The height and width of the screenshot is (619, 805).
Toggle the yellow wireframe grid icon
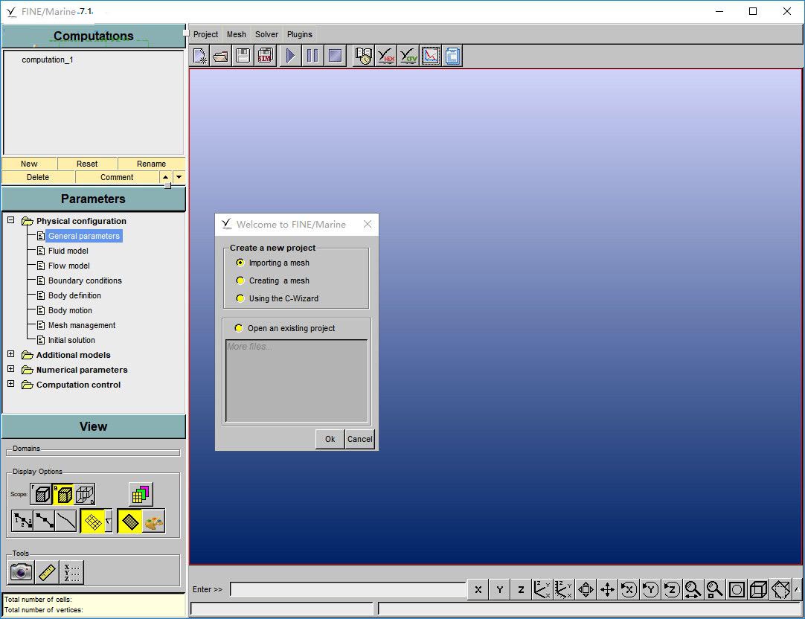92,522
